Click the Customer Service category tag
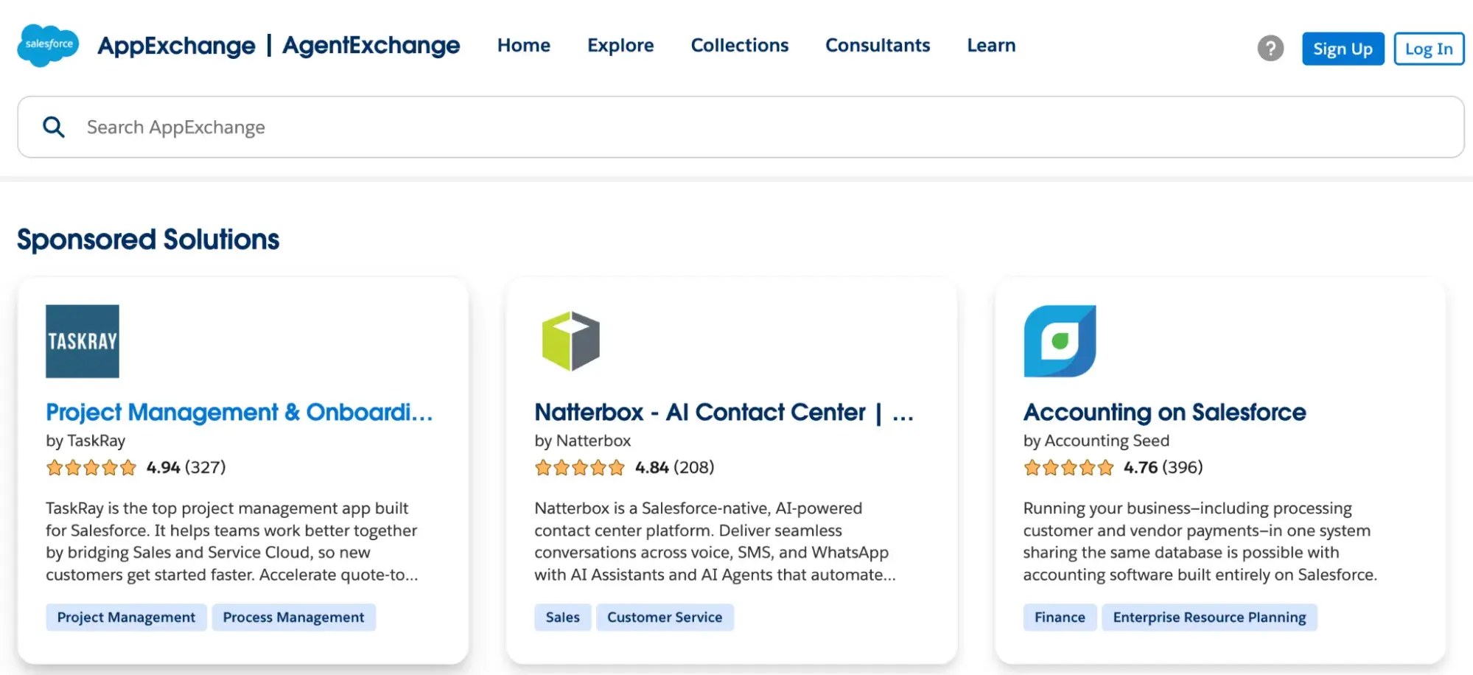Image resolution: width=1473 pixels, height=675 pixels. (x=664, y=617)
